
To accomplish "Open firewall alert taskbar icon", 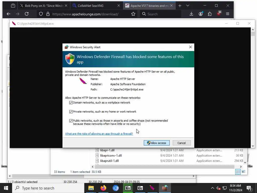I will (x=165, y=188).
